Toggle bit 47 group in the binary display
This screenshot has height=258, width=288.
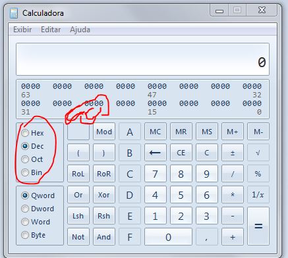point(157,86)
